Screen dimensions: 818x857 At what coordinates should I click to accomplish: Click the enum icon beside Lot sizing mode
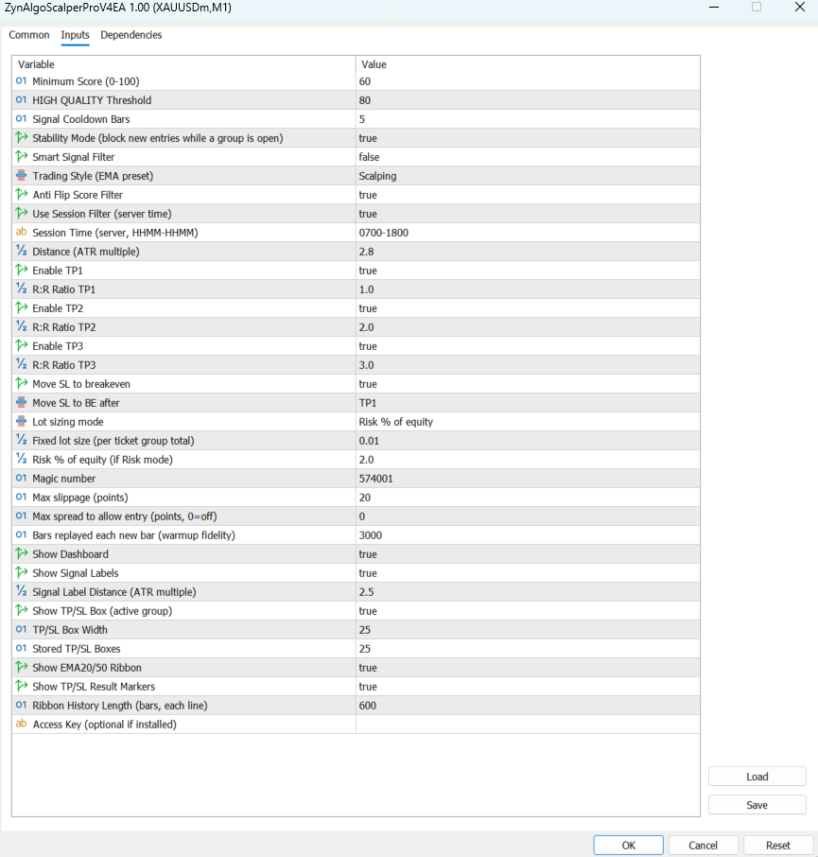point(22,421)
